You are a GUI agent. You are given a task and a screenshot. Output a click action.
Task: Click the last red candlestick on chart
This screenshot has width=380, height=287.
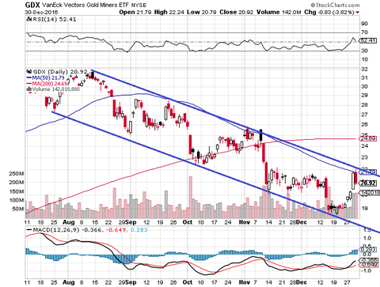pos(356,177)
